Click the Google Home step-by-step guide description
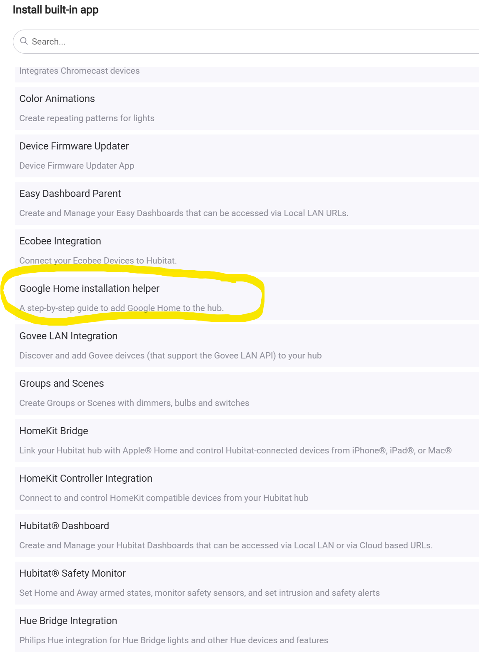The height and width of the screenshot is (662, 479). click(122, 308)
